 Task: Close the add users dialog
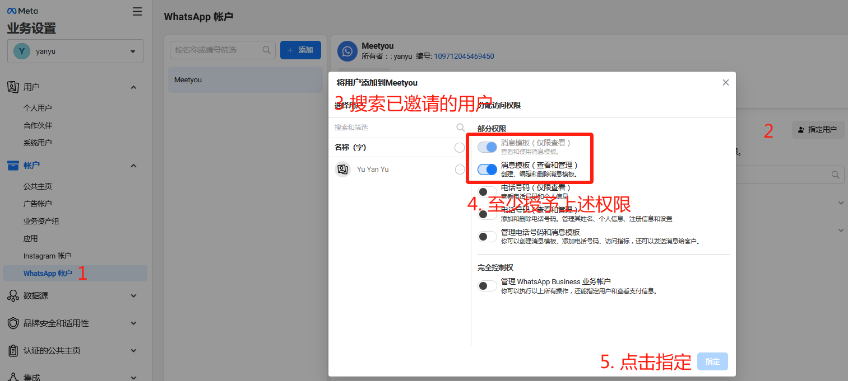tap(726, 82)
